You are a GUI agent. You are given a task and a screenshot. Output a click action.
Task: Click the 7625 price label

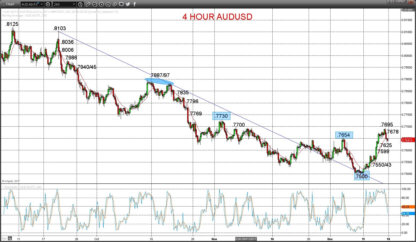386,145
